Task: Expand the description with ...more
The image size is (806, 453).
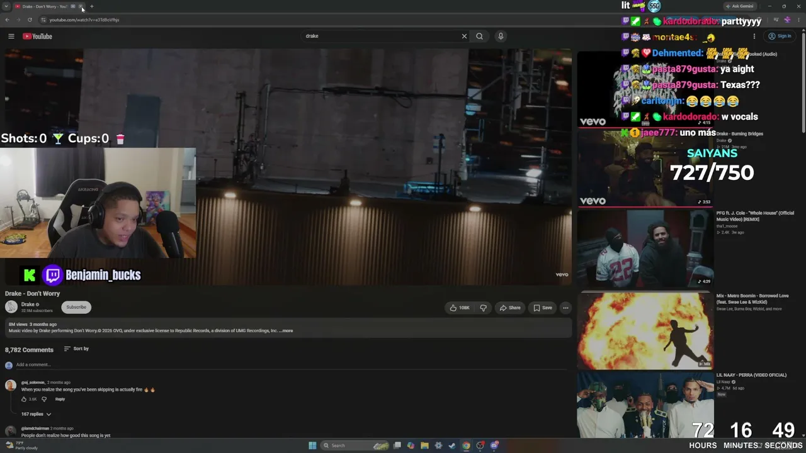Action: [286, 331]
